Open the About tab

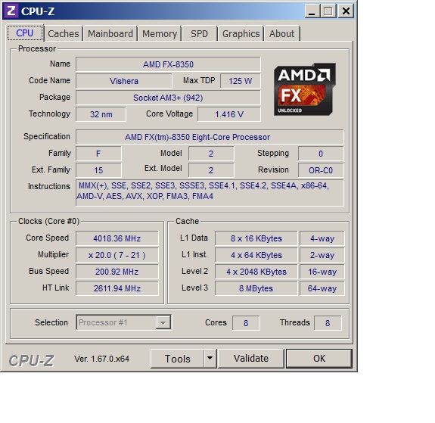pos(282,34)
